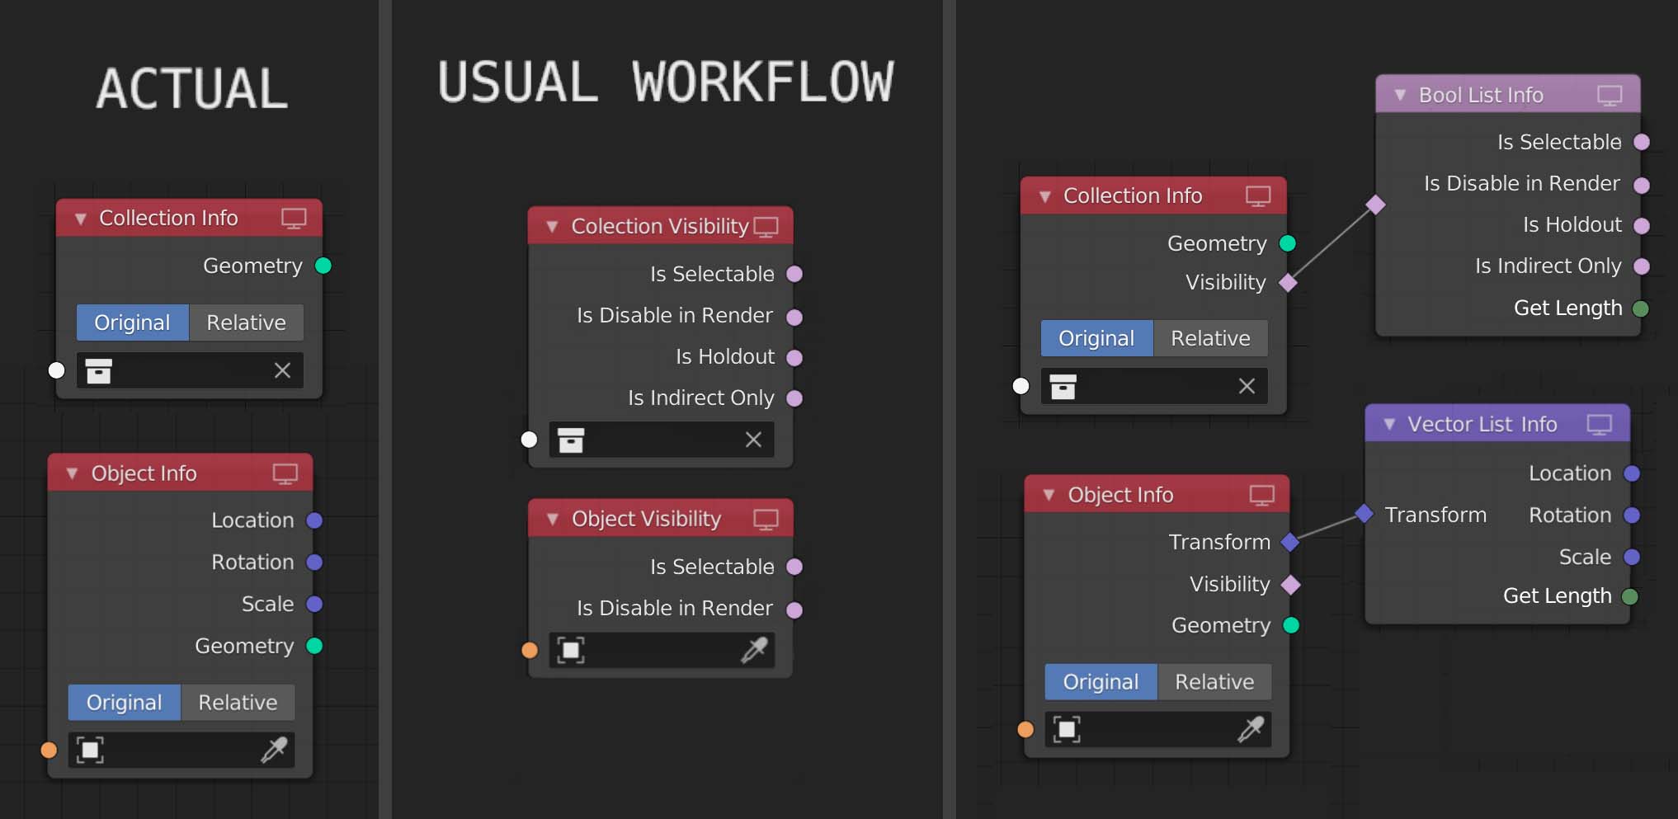Screen dimensions: 1678x819
Task: Collapse the Bool List Info node
Action: coord(1400,96)
